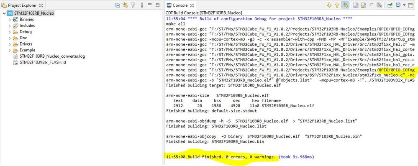This screenshot has height=166, width=418.
Task: Click the Includes icon
Action: (x=15, y=26)
